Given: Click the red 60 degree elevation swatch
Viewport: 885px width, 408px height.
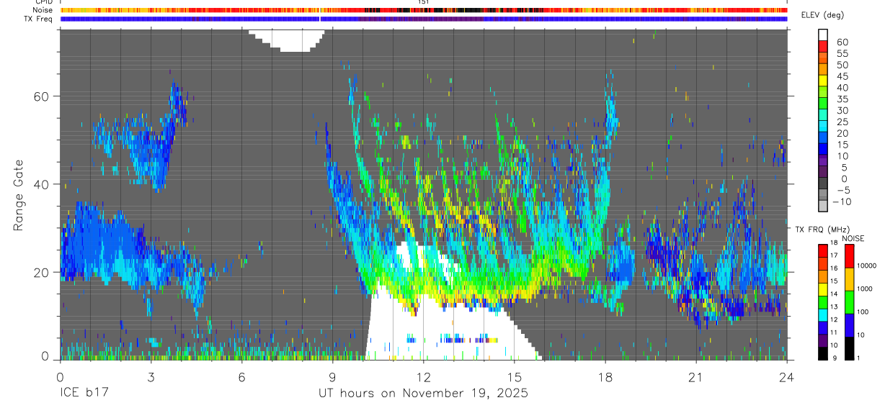Looking at the screenshot, I should click(x=823, y=46).
